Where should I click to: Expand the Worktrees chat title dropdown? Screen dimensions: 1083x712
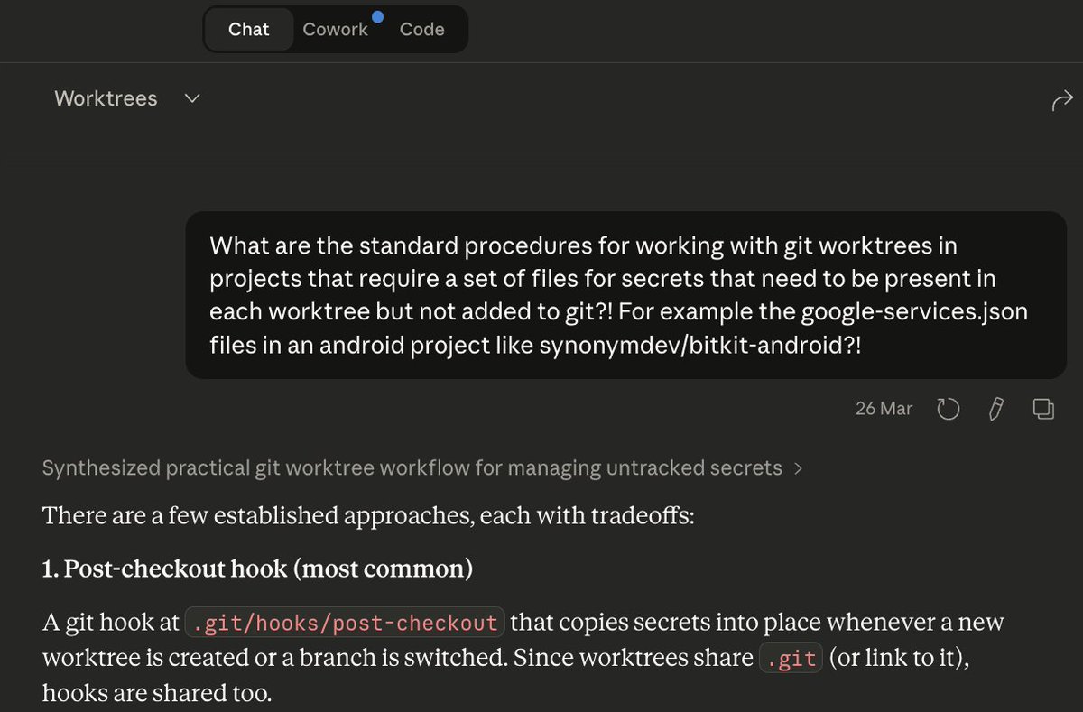point(191,98)
